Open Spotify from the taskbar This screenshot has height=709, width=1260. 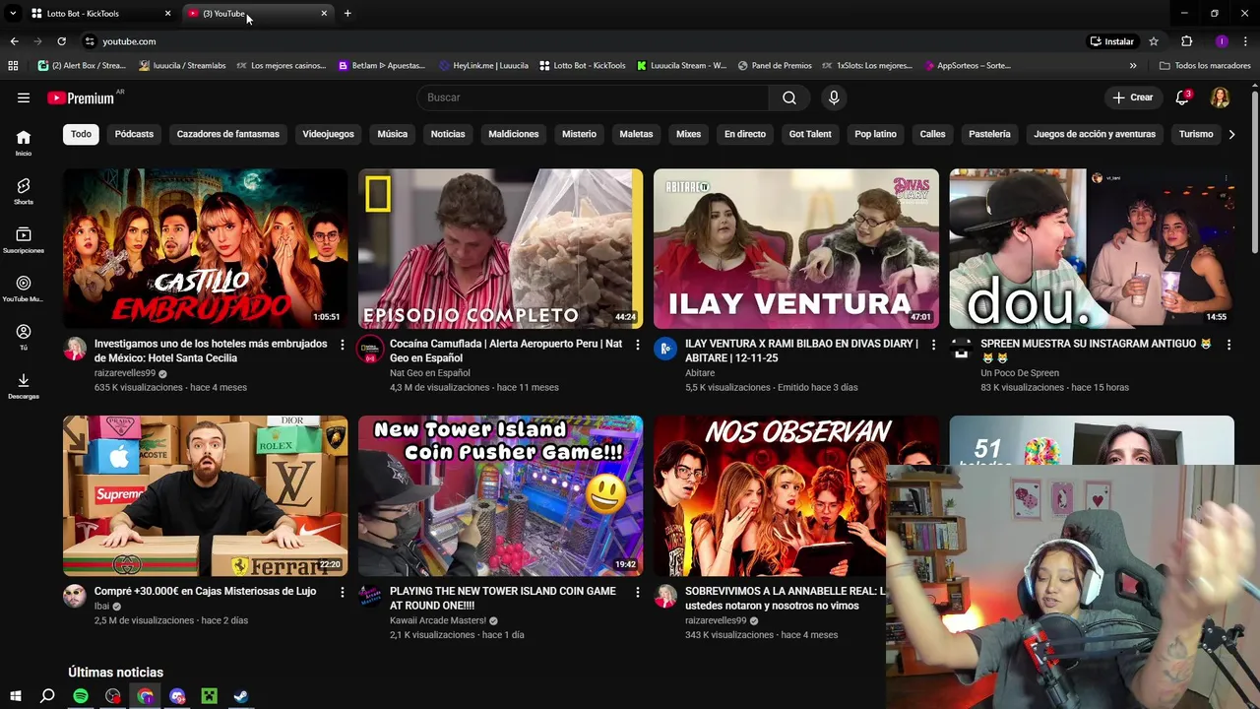tap(81, 696)
